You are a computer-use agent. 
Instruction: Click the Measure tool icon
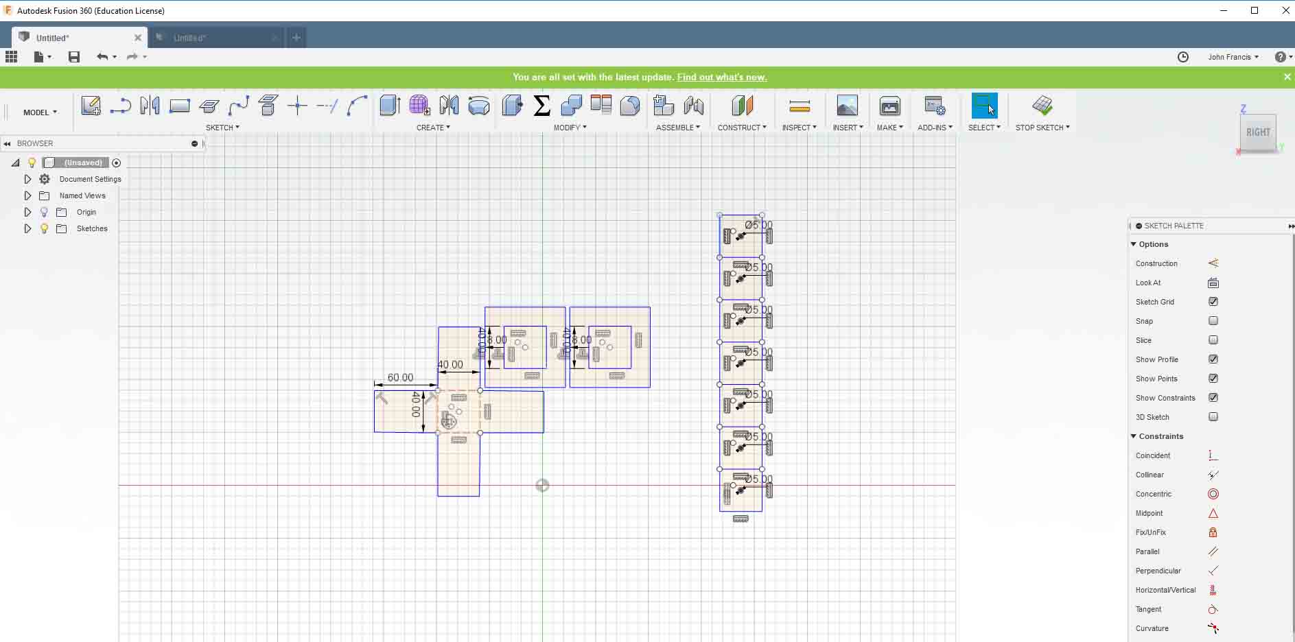coord(800,106)
